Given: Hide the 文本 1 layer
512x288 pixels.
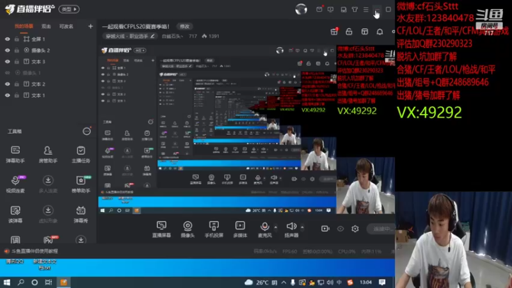Looking at the screenshot, I should click(x=7, y=95).
